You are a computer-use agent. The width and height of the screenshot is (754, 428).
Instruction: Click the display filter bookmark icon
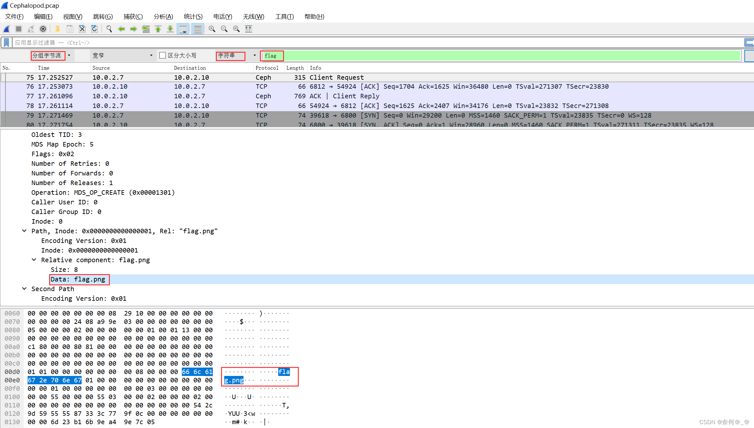(x=6, y=42)
